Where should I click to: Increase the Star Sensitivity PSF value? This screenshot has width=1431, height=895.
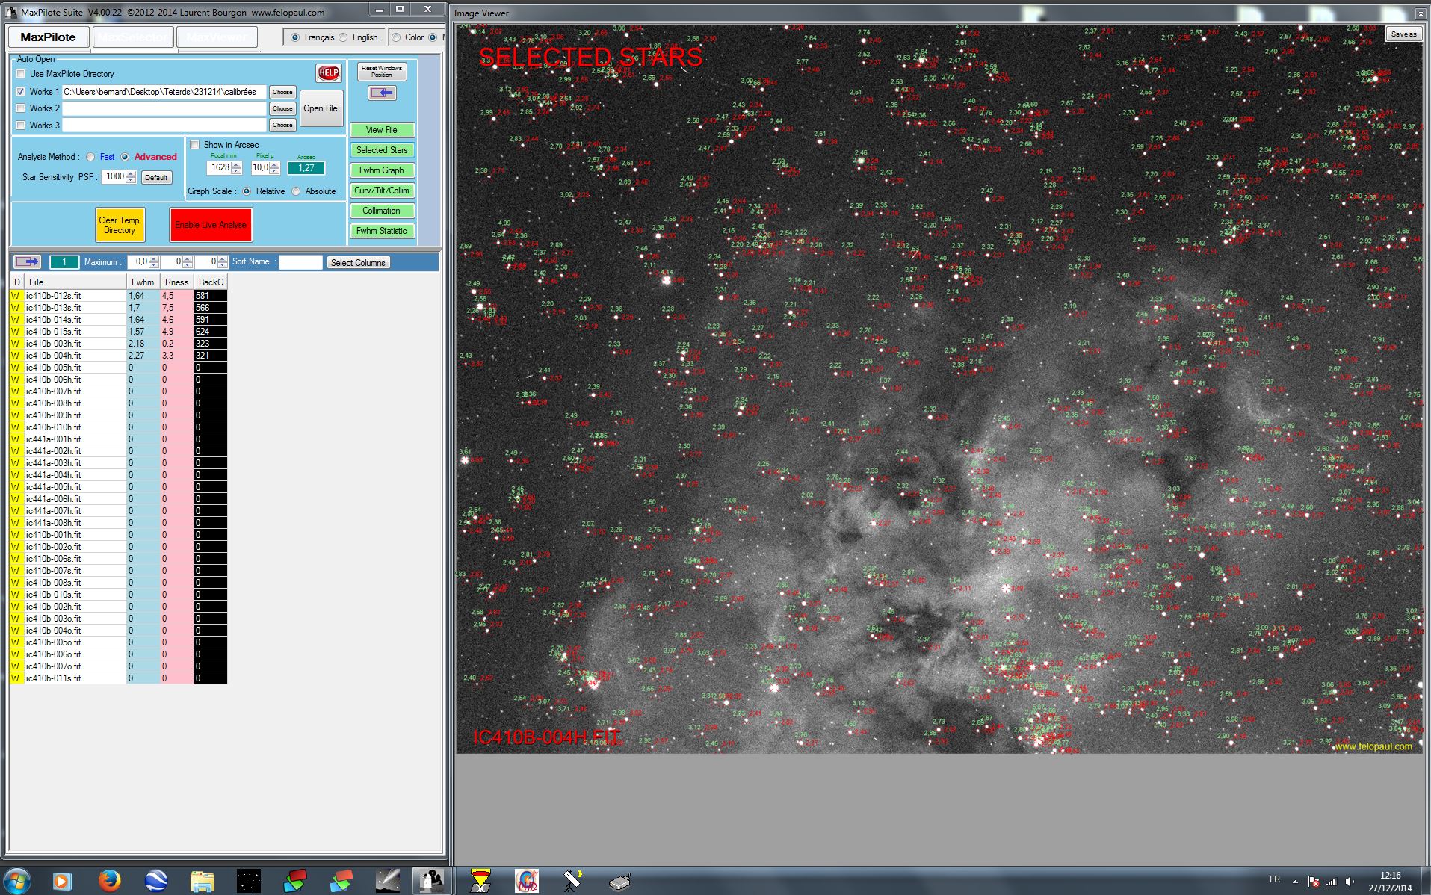131,174
